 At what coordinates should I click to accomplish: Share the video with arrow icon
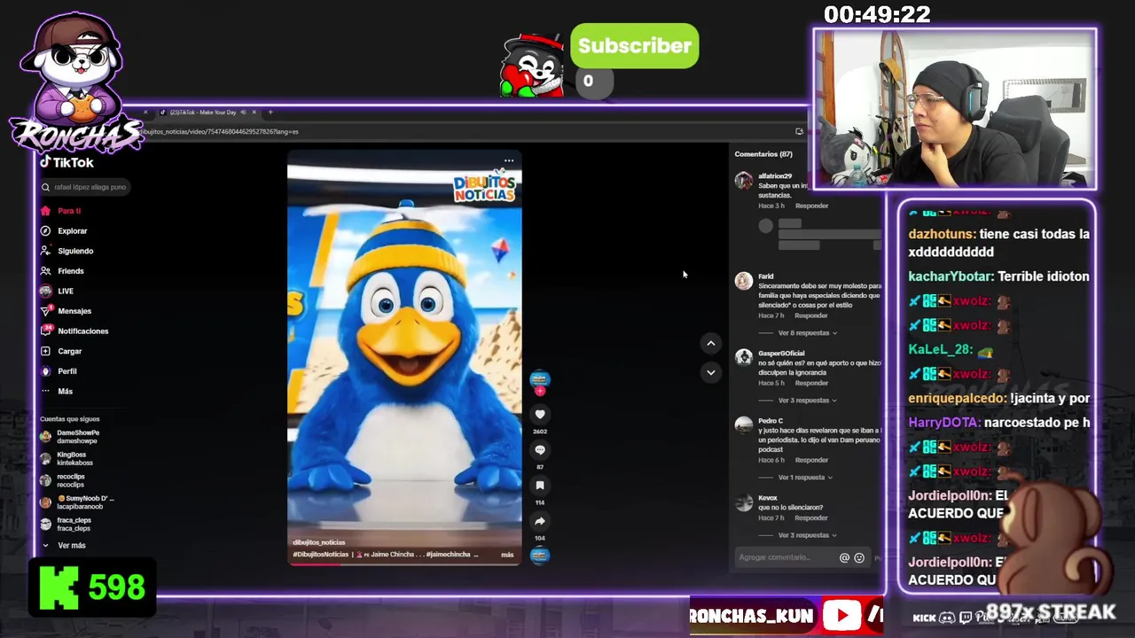pyautogui.click(x=539, y=521)
